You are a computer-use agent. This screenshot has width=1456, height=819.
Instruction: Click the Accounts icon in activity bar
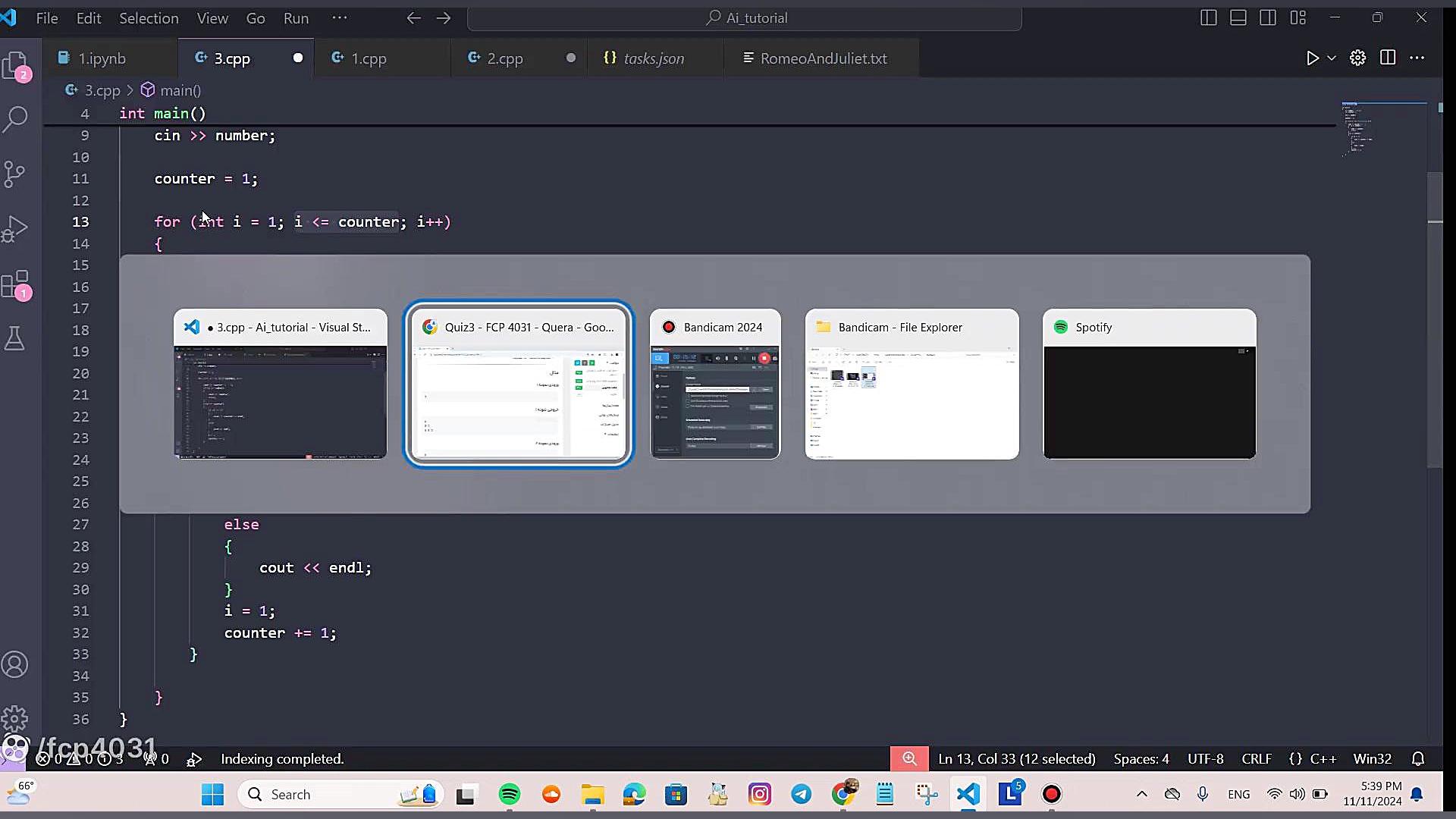pos(15,665)
